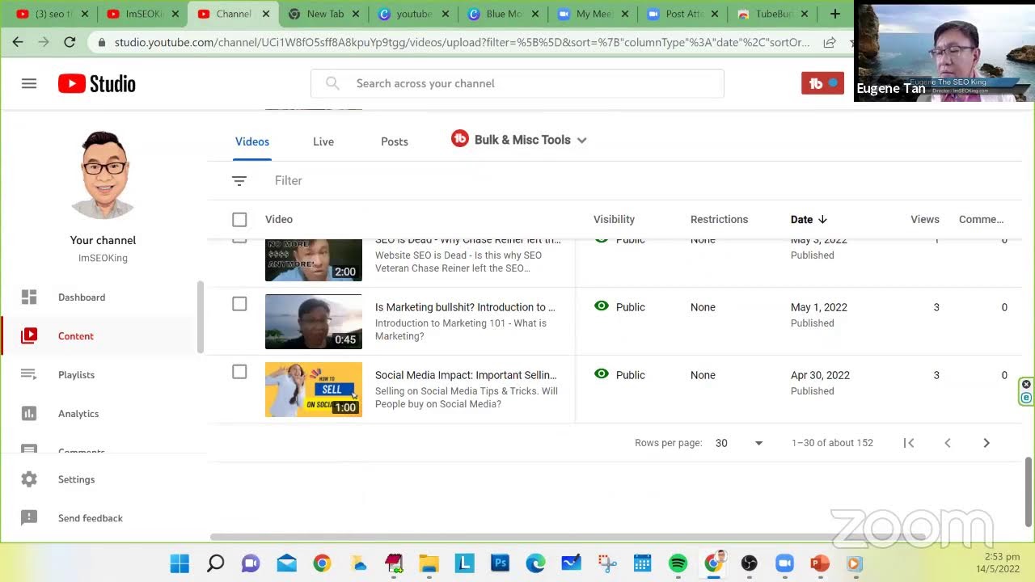The width and height of the screenshot is (1035, 582).
Task: Select the Is Marketing bullshit video checkbox
Action: tap(239, 304)
